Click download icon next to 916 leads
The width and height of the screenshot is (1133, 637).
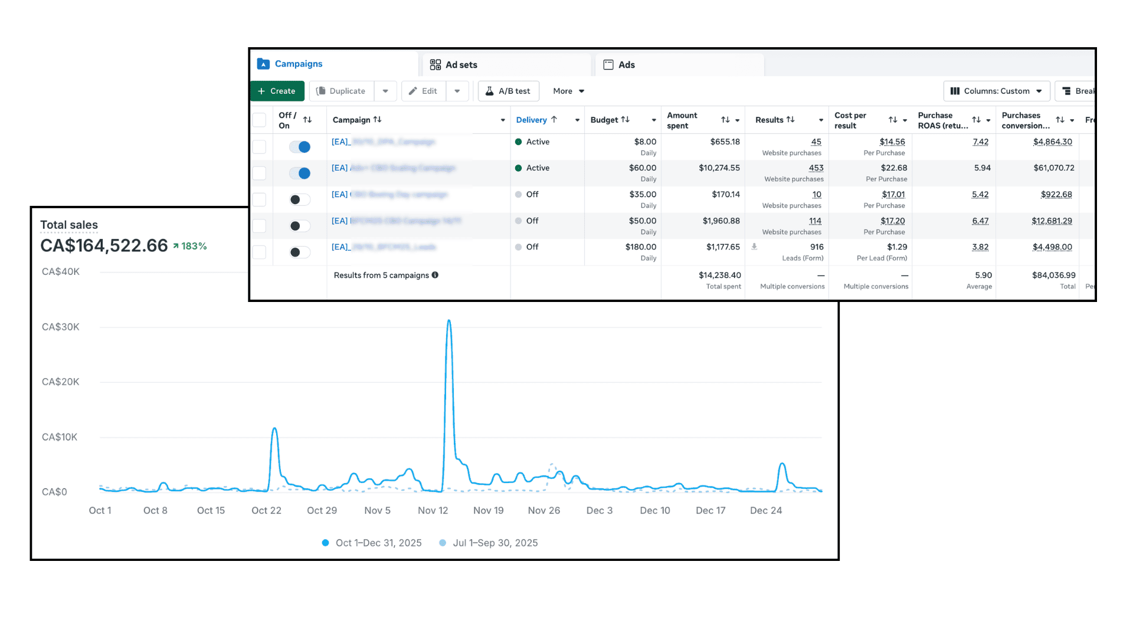point(754,247)
